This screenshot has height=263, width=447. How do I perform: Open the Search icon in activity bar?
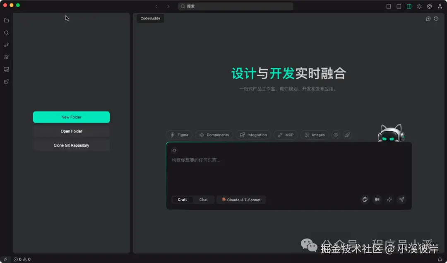[x=6, y=33]
